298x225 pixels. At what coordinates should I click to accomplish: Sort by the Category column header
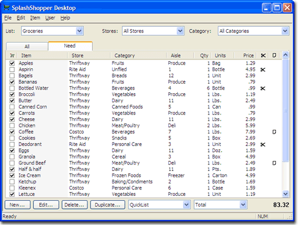coord(139,56)
